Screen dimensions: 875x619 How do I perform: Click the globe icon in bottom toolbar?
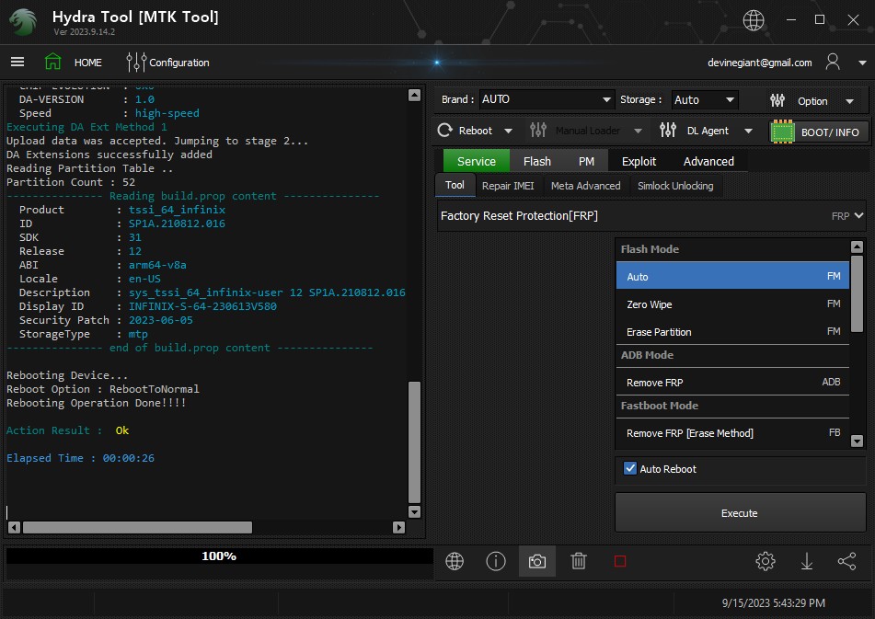pyautogui.click(x=455, y=561)
